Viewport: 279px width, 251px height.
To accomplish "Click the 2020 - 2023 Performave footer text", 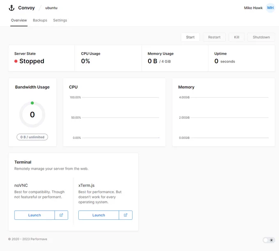I will [x=27, y=239].
